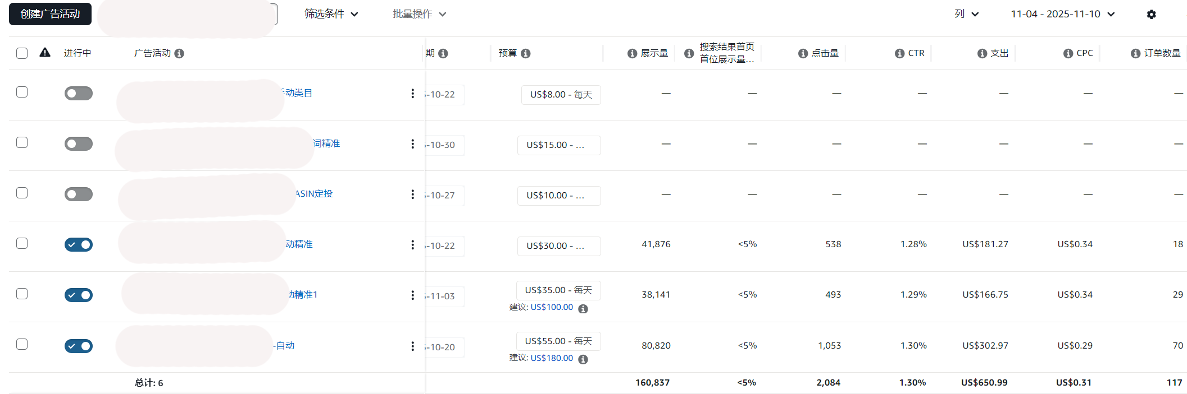Viewport: 1187px width, 394px height.
Task: Check the select-all checkbox in table header
Action: pyautogui.click(x=22, y=53)
